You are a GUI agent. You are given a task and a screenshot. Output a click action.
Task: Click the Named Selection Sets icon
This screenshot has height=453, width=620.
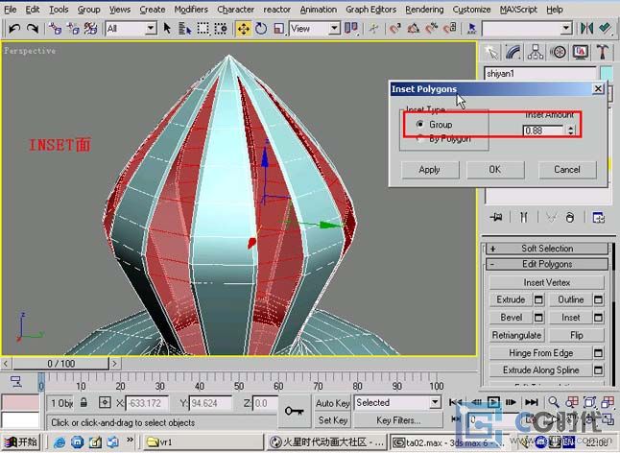click(x=472, y=29)
